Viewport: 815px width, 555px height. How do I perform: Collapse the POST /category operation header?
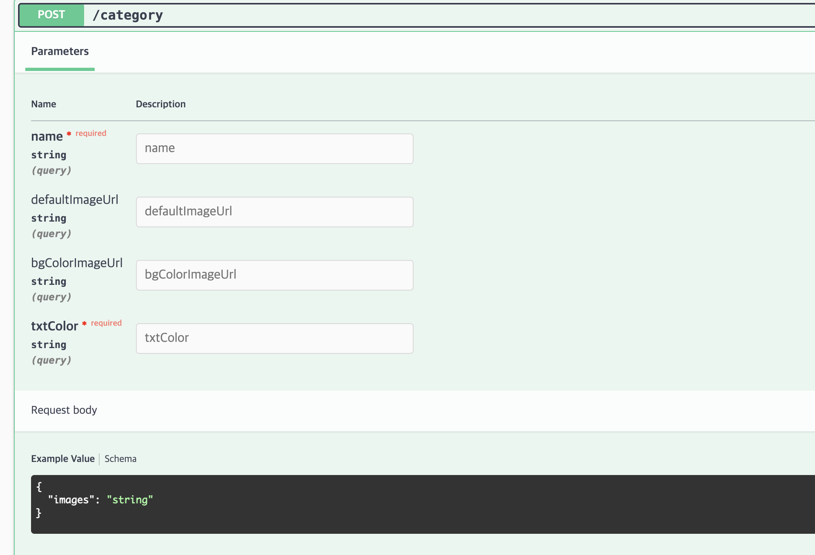point(416,16)
